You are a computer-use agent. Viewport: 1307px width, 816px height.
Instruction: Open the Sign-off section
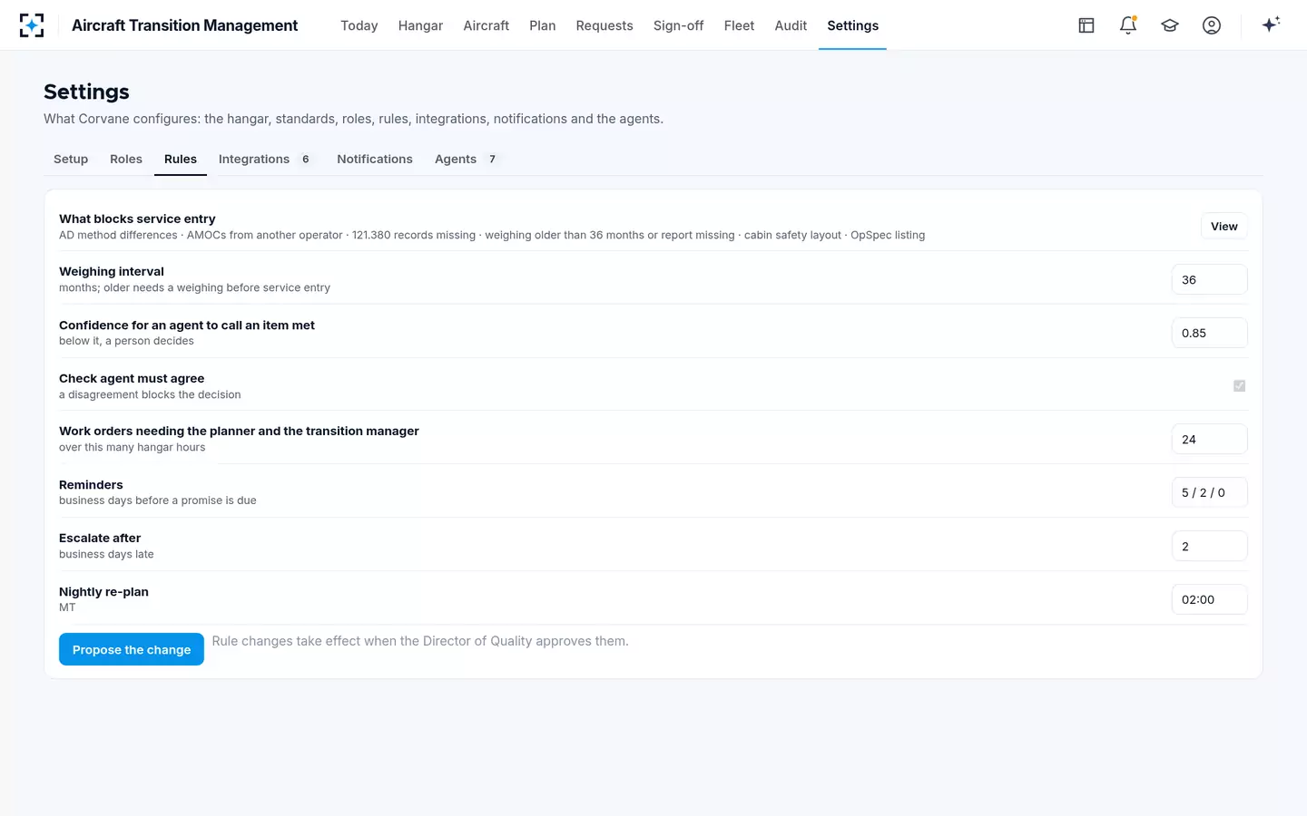coord(679,25)
